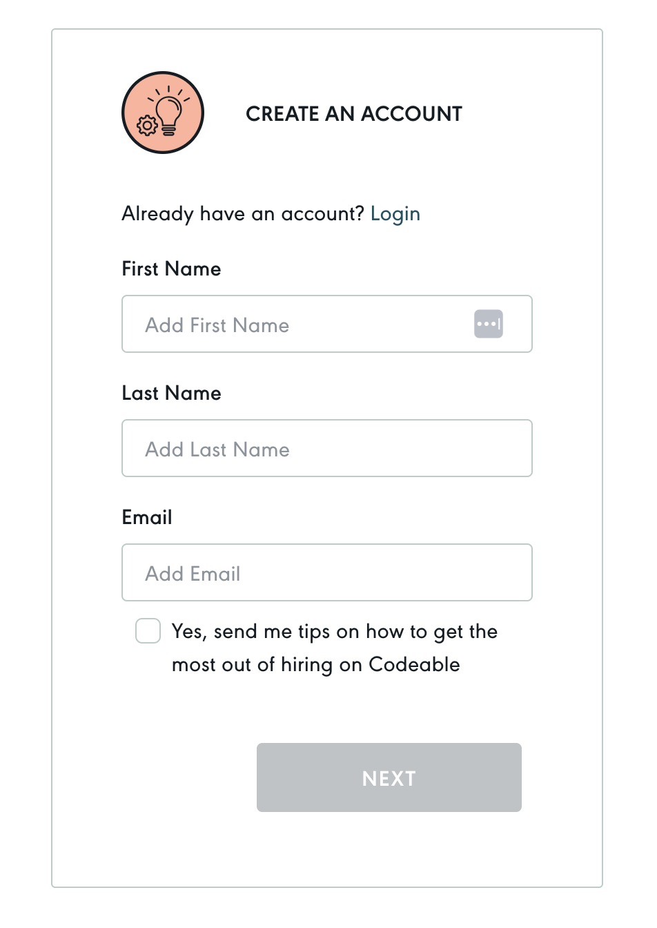Click the 'Last Name' field label

pos(171,394)
